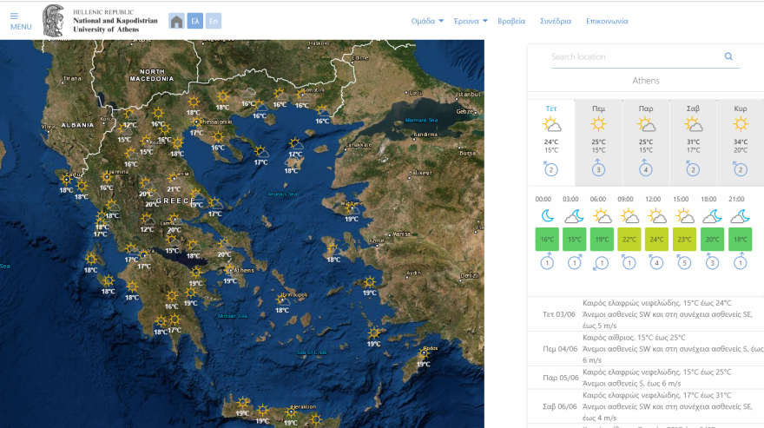This screenshot has height=428, width=764.
Task: Open the Συνέδρια menu item
Action: coord(556,21)
